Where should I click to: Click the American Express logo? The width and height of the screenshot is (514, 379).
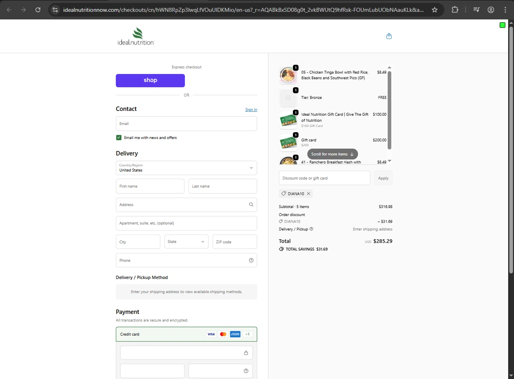(235, 334)
